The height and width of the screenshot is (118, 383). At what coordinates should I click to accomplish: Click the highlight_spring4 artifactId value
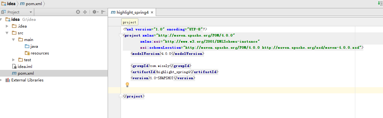point(173,72)
